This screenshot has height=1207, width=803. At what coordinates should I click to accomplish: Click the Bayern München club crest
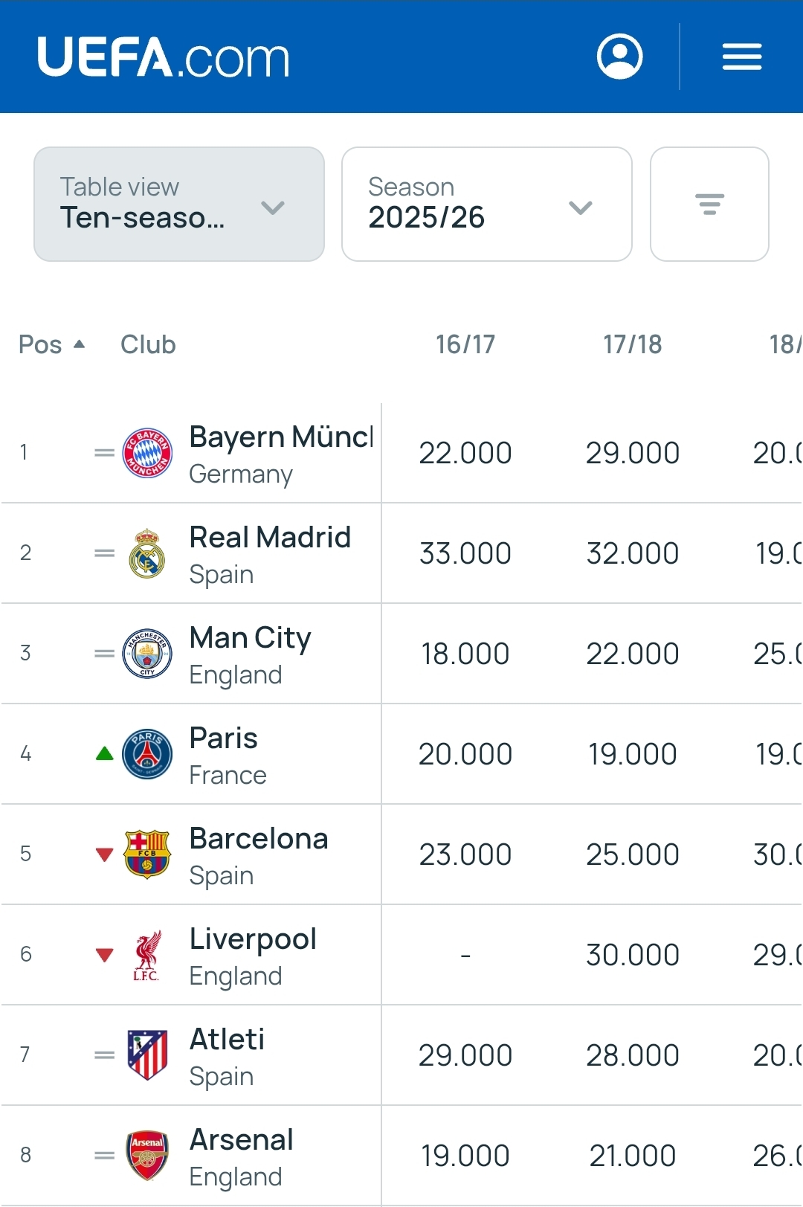pyautogui.click(x=147, y=453)
